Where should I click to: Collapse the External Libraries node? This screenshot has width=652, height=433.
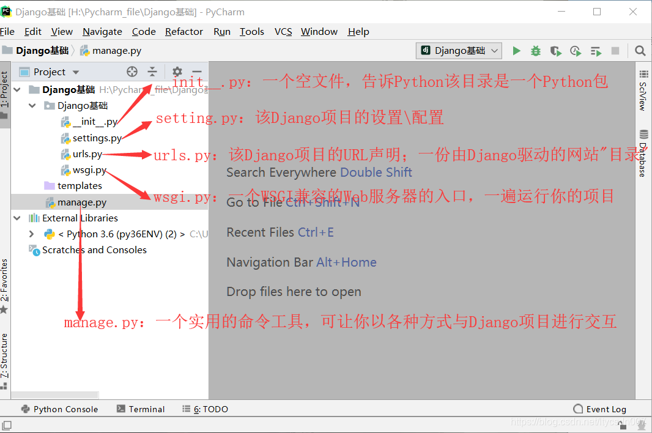[x=17, y=218]
